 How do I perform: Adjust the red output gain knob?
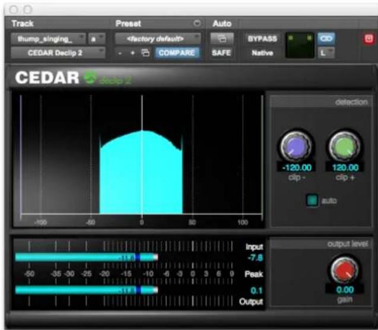click(345, 270)
